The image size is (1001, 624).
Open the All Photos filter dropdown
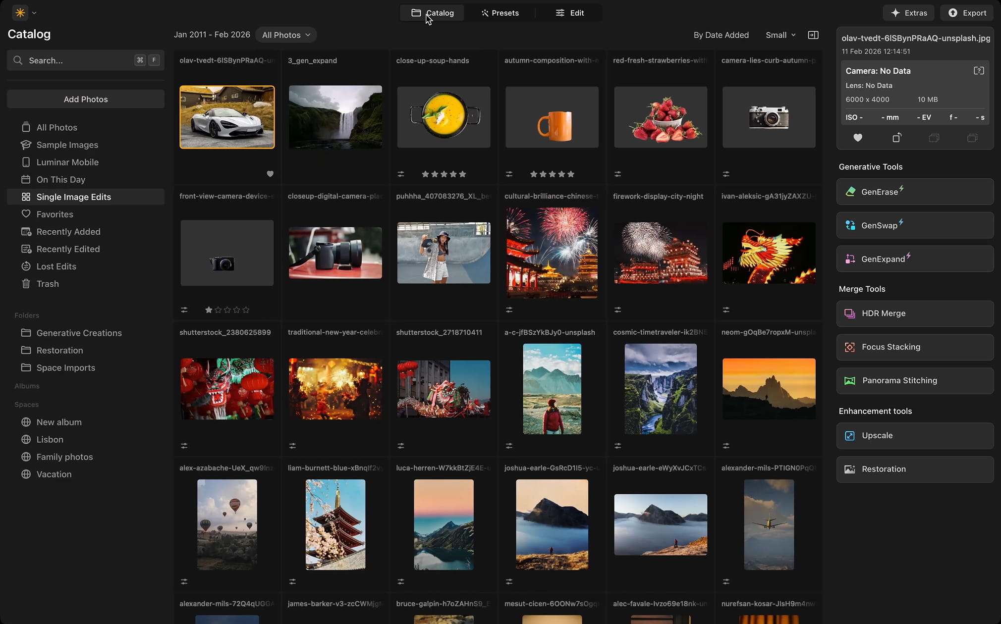click(285, 35)
